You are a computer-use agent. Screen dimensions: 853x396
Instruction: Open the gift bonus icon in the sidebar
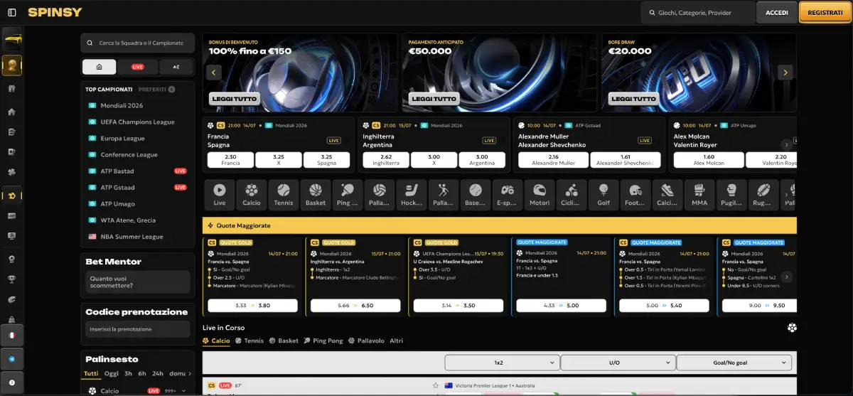(11, 89)
